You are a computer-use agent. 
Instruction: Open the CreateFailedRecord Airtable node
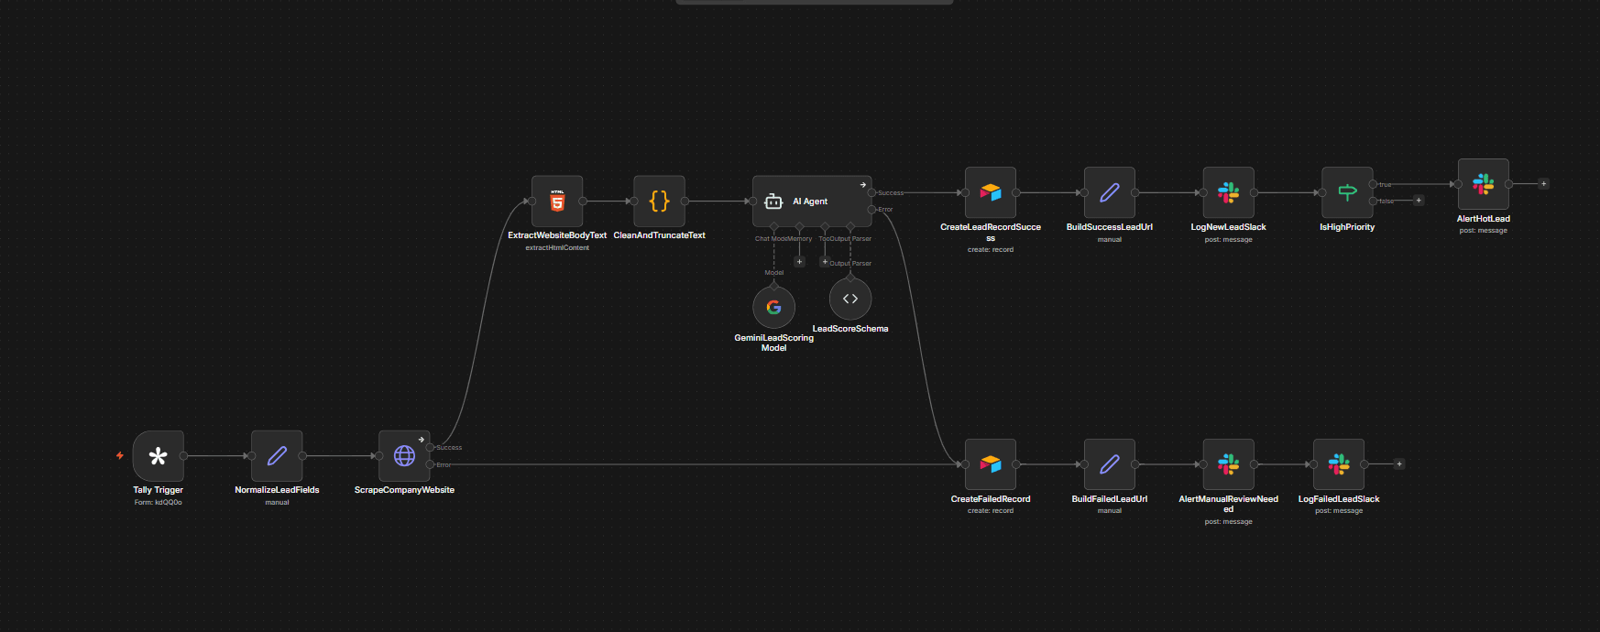pyautogui.click(x=991, y=464)
